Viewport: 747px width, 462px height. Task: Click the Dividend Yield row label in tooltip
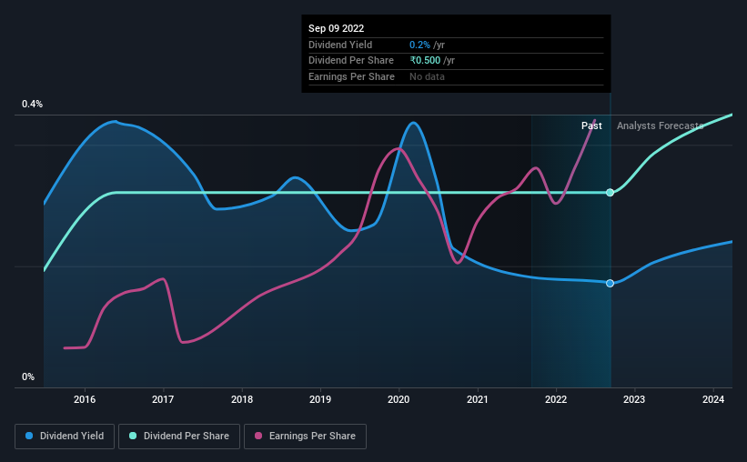(x=340, y=45)
